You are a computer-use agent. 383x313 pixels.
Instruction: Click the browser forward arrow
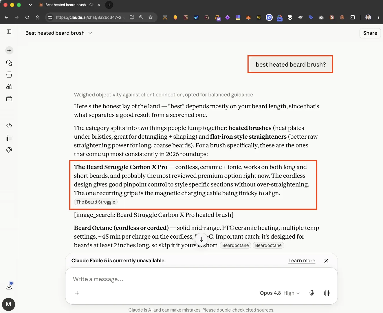click(x=17, y=17)
